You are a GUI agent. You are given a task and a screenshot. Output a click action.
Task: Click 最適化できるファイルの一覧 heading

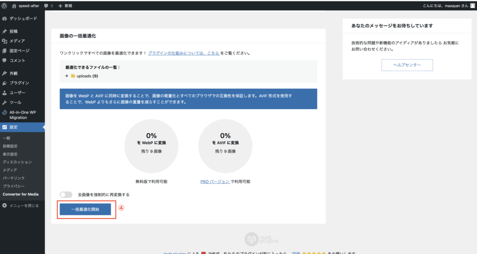tap(93, 67)
